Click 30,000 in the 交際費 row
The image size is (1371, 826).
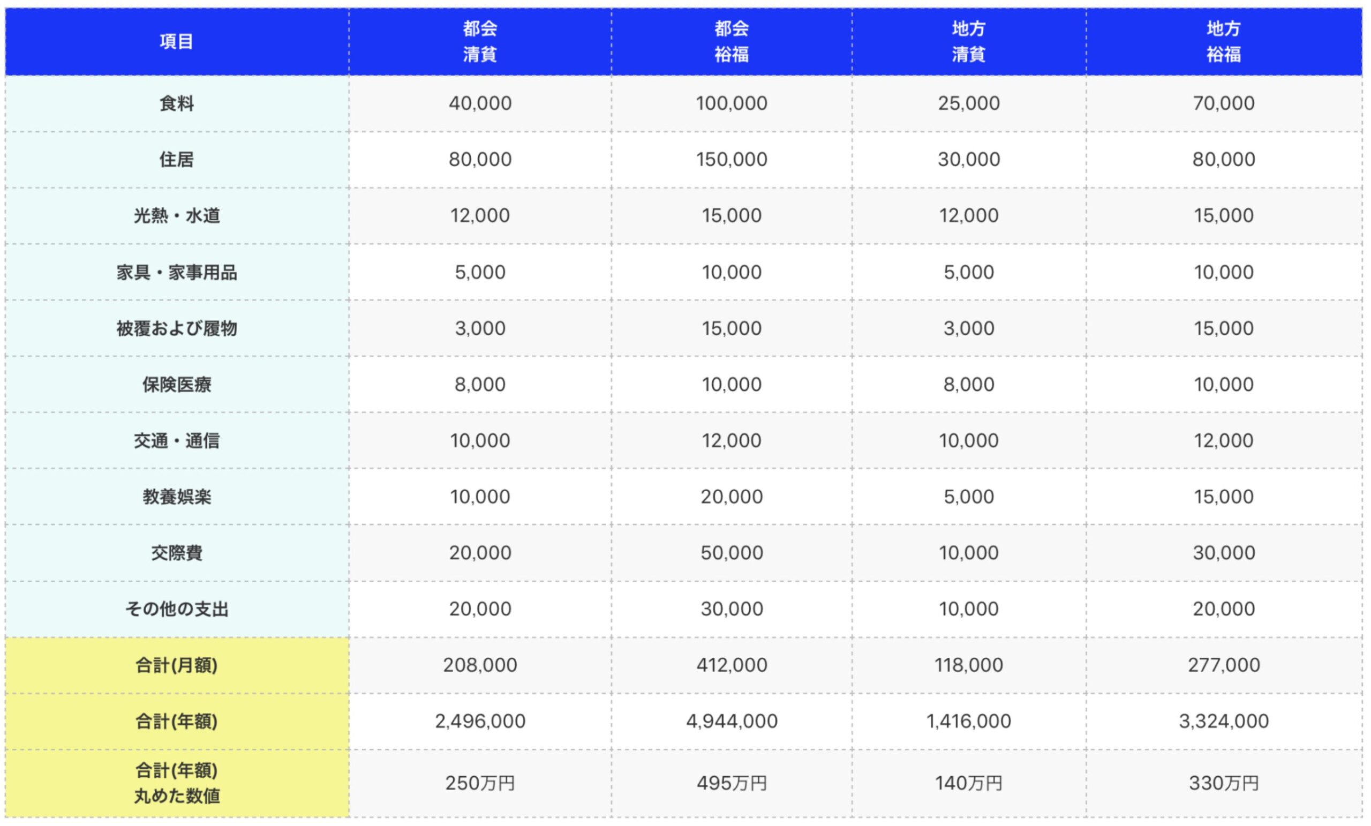point(1224,553)
